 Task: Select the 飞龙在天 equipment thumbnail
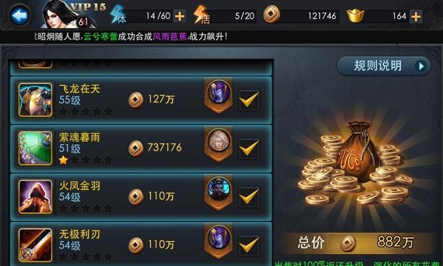[35, 100]
